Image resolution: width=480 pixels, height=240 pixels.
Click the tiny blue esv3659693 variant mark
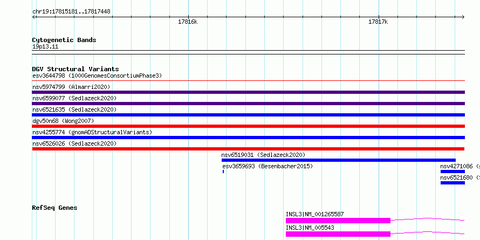pyautogui.click(x=223, y=172)
